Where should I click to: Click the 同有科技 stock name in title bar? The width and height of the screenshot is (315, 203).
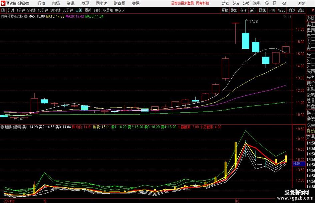click(203, 3)
